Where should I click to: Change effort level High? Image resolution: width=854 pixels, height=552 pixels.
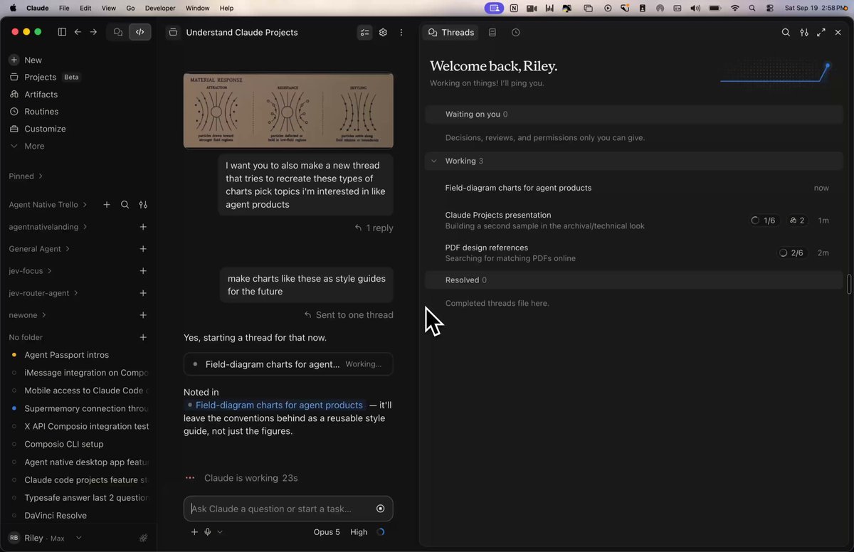tap(359, 532)
